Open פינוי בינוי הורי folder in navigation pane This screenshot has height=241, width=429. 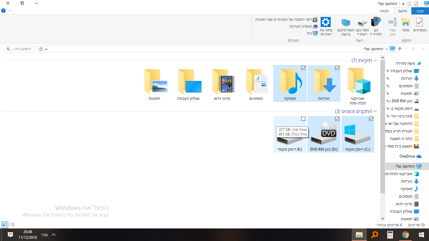pyautogui.click(x=402, y=116)
